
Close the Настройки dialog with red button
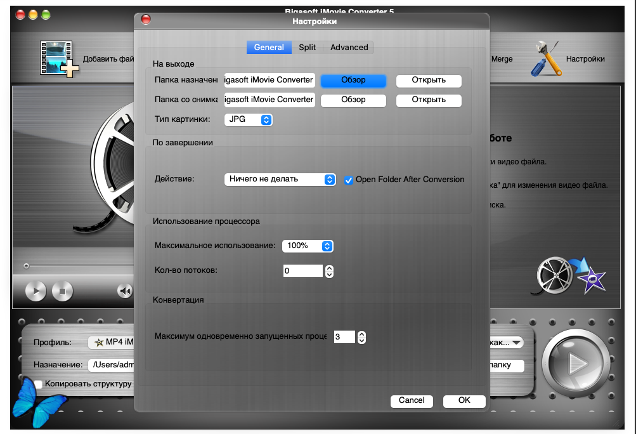146,19
